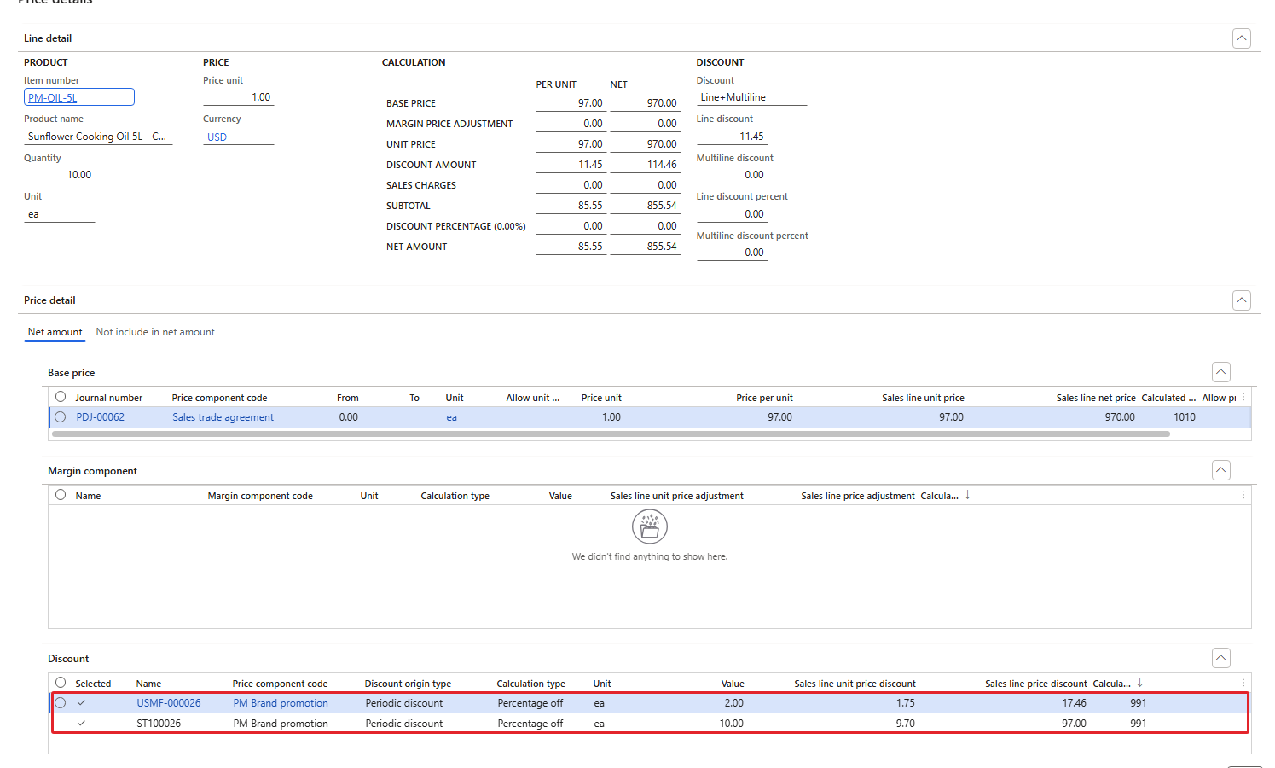Open Sales trade agreement component link
The height and width of the screenshot is (768, 1275).
pyautogui.click(x=223, y=417)
